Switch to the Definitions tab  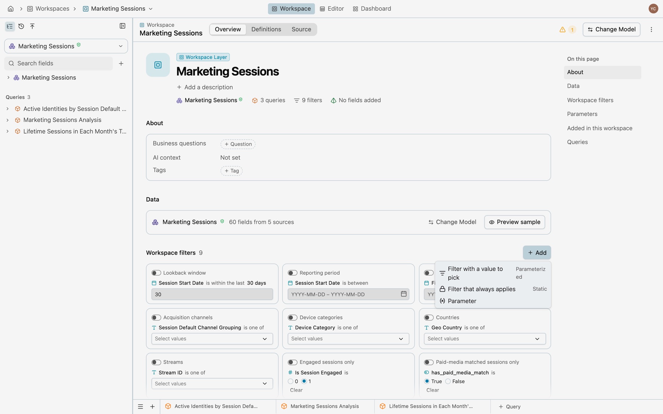tap(266, 29)
